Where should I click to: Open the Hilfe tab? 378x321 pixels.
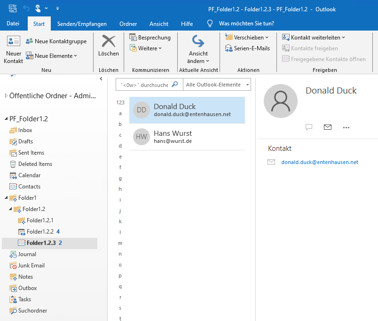(187, 23)
